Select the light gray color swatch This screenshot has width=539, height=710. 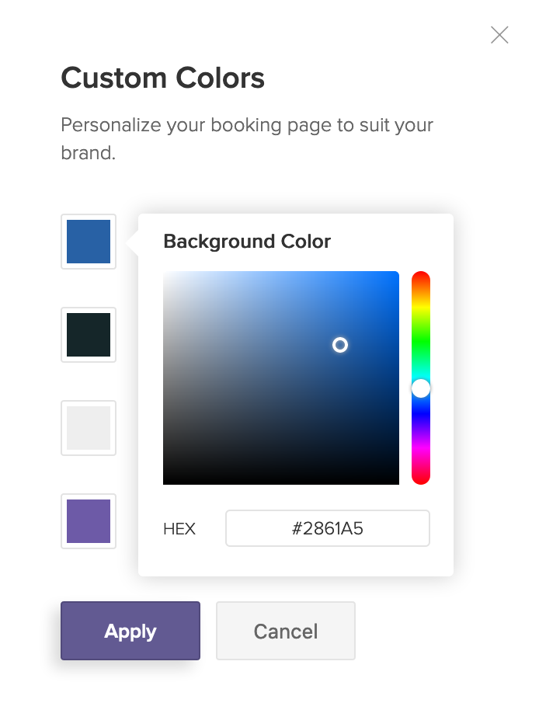(x=89, y=428)
